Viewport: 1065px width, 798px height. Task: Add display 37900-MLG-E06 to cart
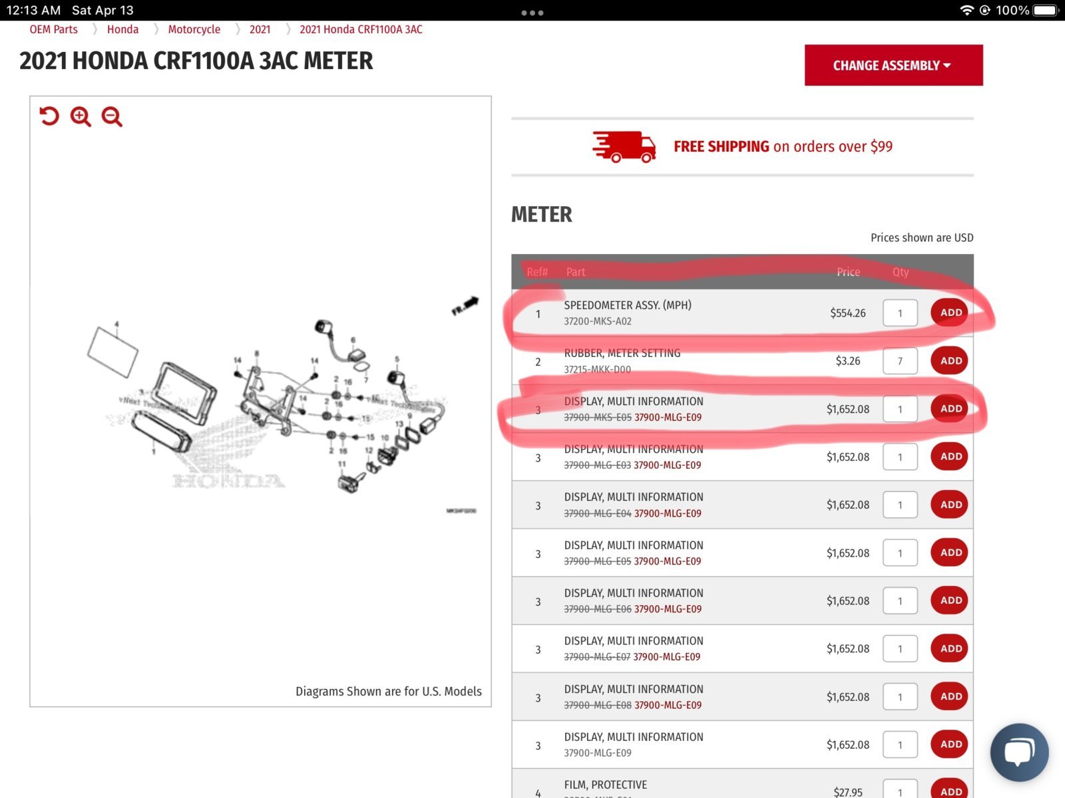pos(950,600)
